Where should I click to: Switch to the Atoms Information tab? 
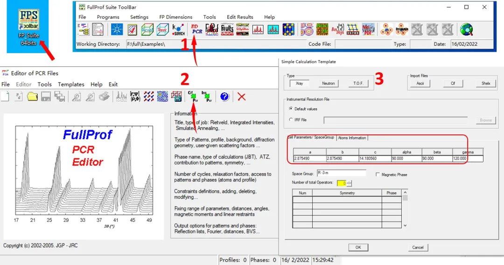click(352, 138)
